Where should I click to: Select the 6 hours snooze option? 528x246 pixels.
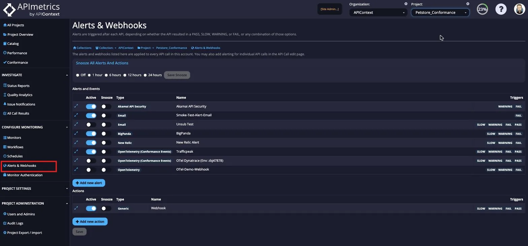coord(106,75)
